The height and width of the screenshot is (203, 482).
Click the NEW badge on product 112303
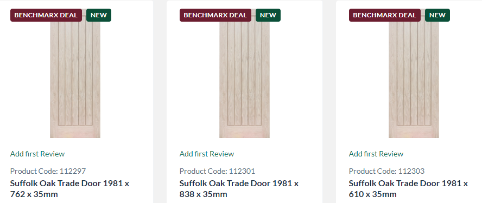coord(437,15)
